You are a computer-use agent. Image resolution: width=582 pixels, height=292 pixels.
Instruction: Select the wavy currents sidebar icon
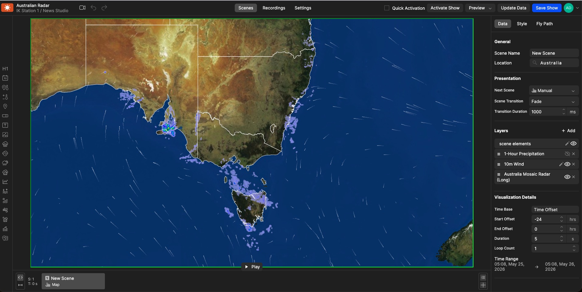click(5, 201)
